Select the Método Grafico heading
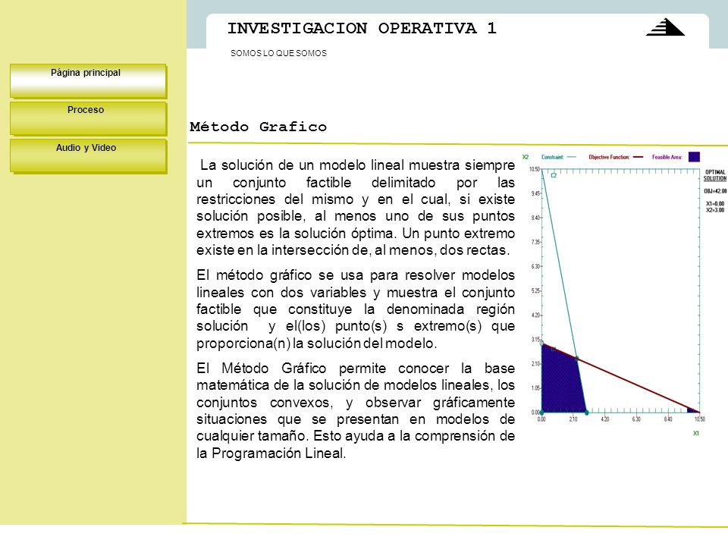The image size is (728, 546). (258, 127)
